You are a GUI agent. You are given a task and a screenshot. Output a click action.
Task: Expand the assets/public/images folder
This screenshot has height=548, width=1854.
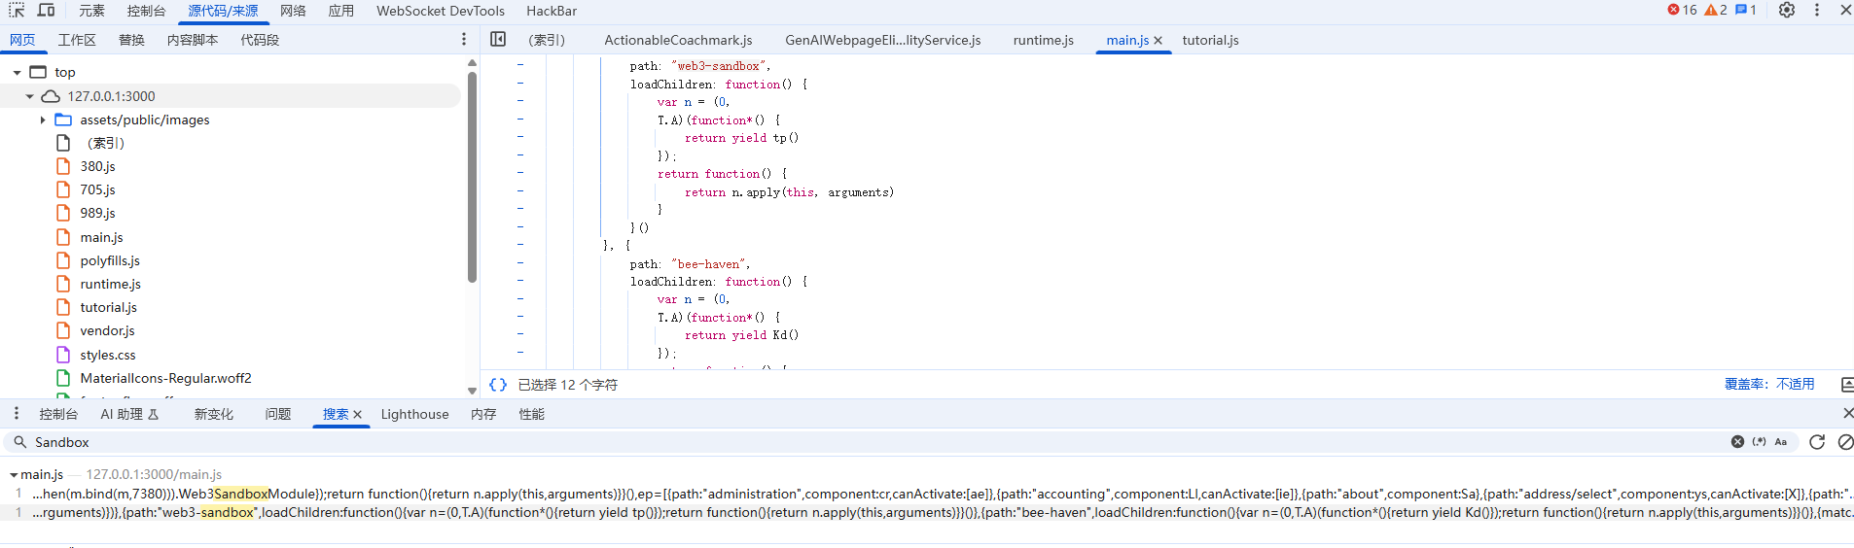pyautogui.click(x=42, y=120)
